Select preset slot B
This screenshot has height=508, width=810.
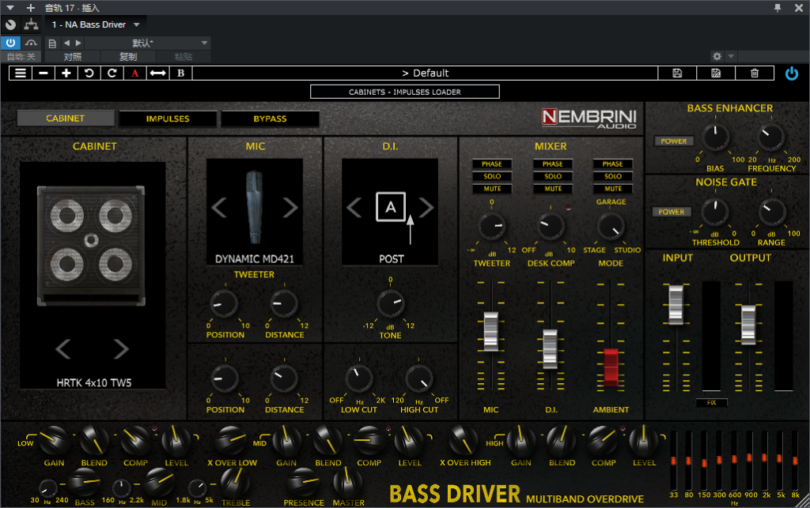pos(181,73)
